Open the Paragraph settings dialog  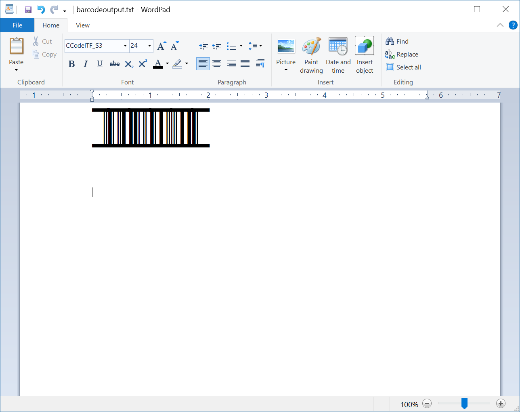pos(260,64)
